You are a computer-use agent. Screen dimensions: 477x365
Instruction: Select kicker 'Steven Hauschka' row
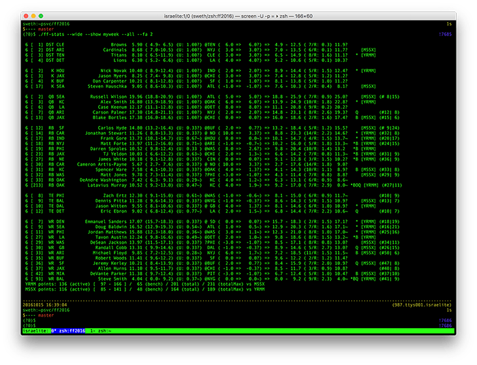point(200,86)
